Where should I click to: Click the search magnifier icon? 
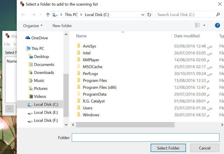[x=218, y=15]
